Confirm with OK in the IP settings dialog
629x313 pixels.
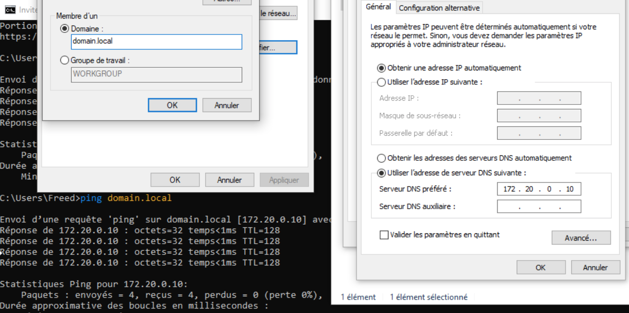(540, 267)
